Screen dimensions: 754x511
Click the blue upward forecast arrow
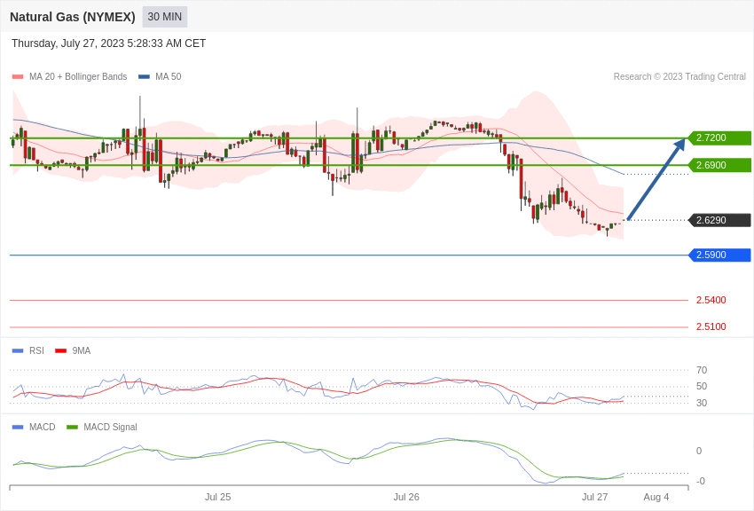tap(656, 180)
